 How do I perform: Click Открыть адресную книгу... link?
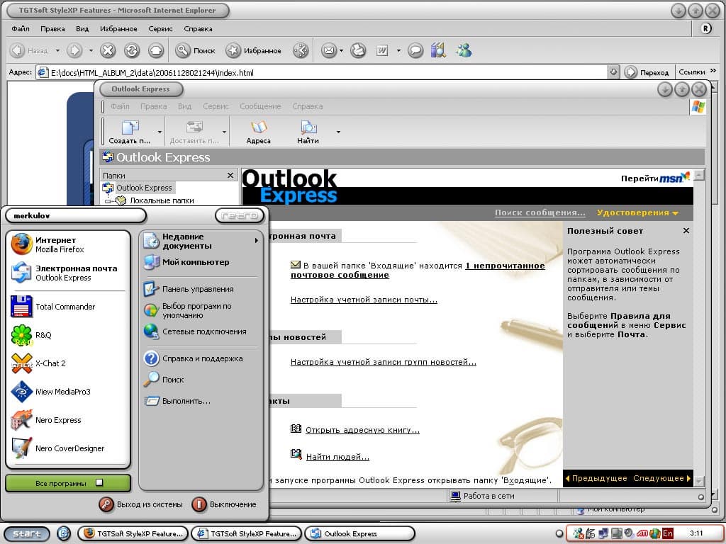[362, 430]
